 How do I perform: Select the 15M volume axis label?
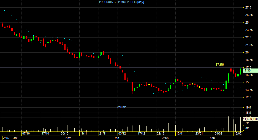(248, 113)
